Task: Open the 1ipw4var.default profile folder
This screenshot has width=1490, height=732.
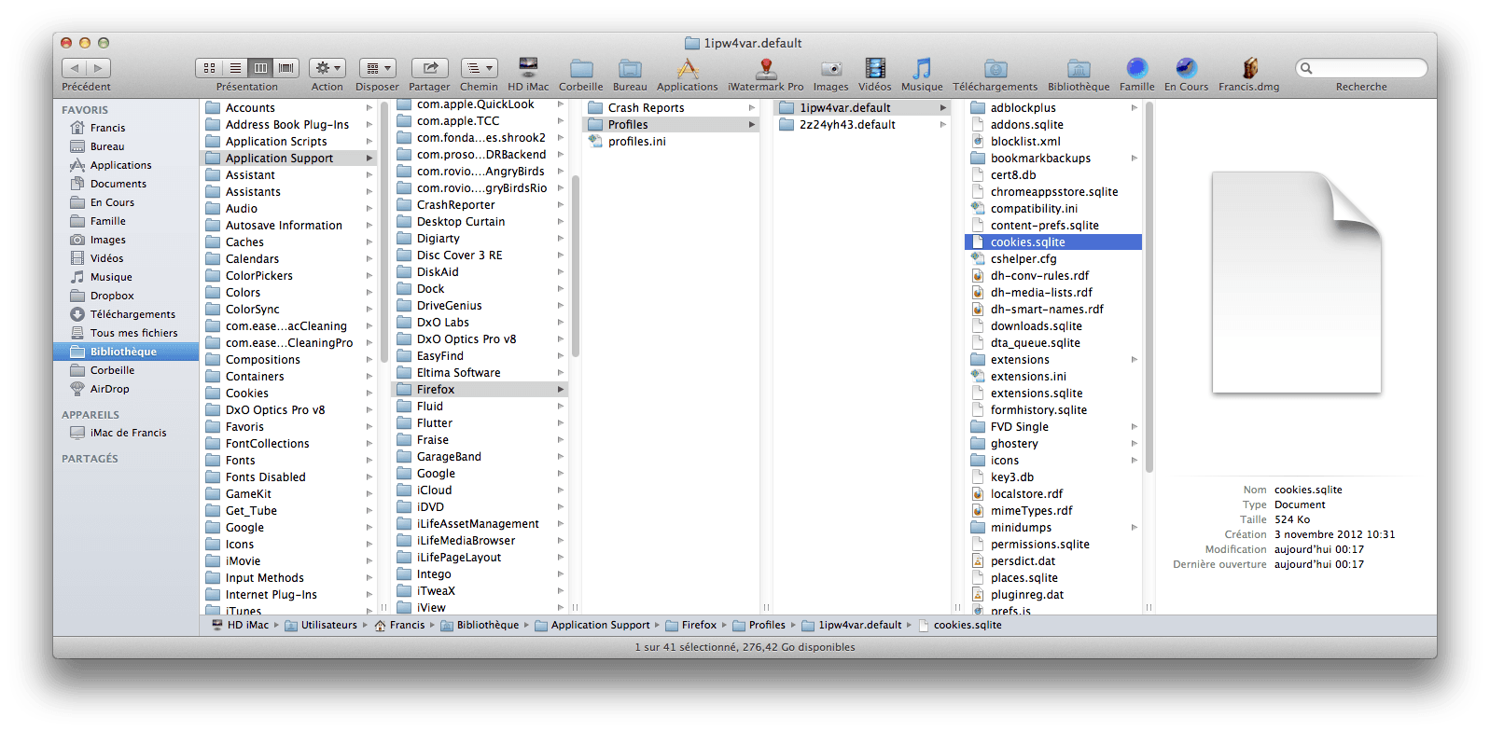Action: click(x=862, y=108)
